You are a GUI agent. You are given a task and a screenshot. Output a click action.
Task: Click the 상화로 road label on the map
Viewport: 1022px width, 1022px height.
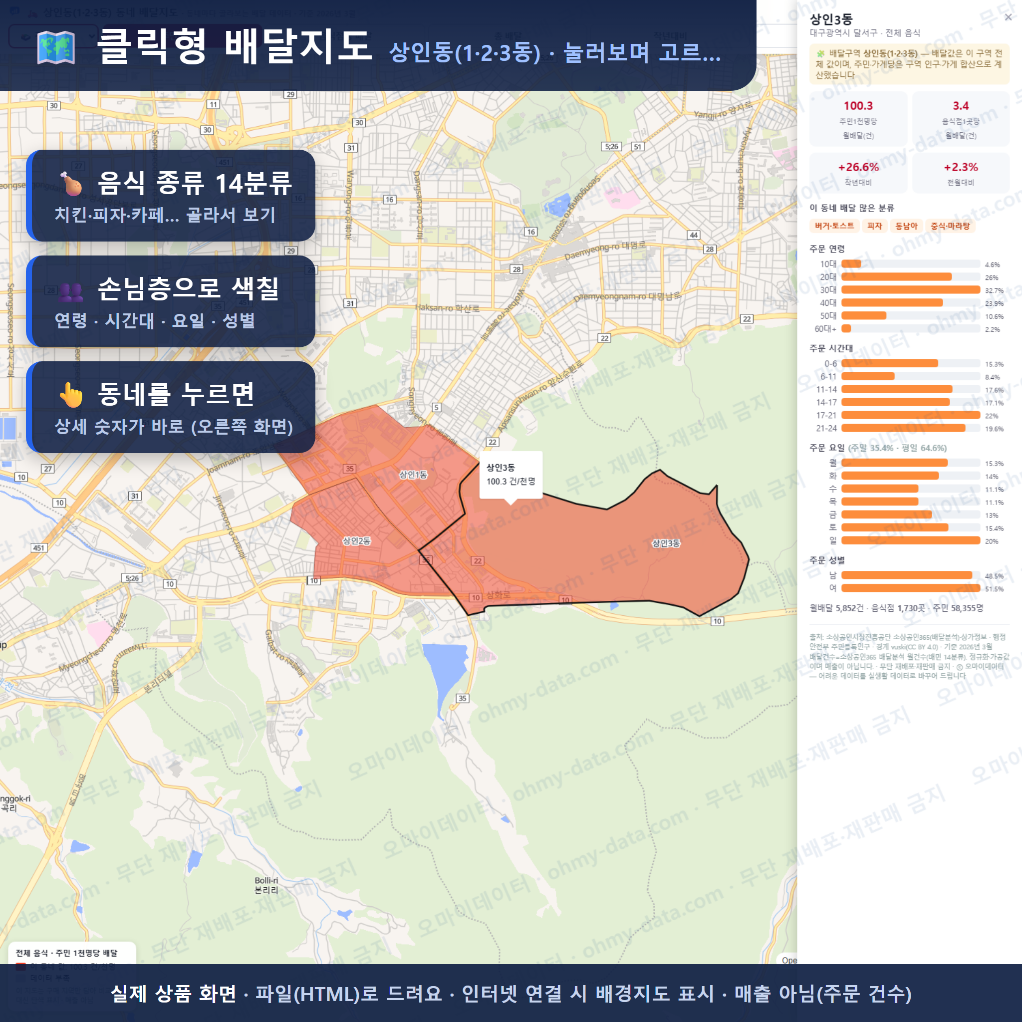499,594
